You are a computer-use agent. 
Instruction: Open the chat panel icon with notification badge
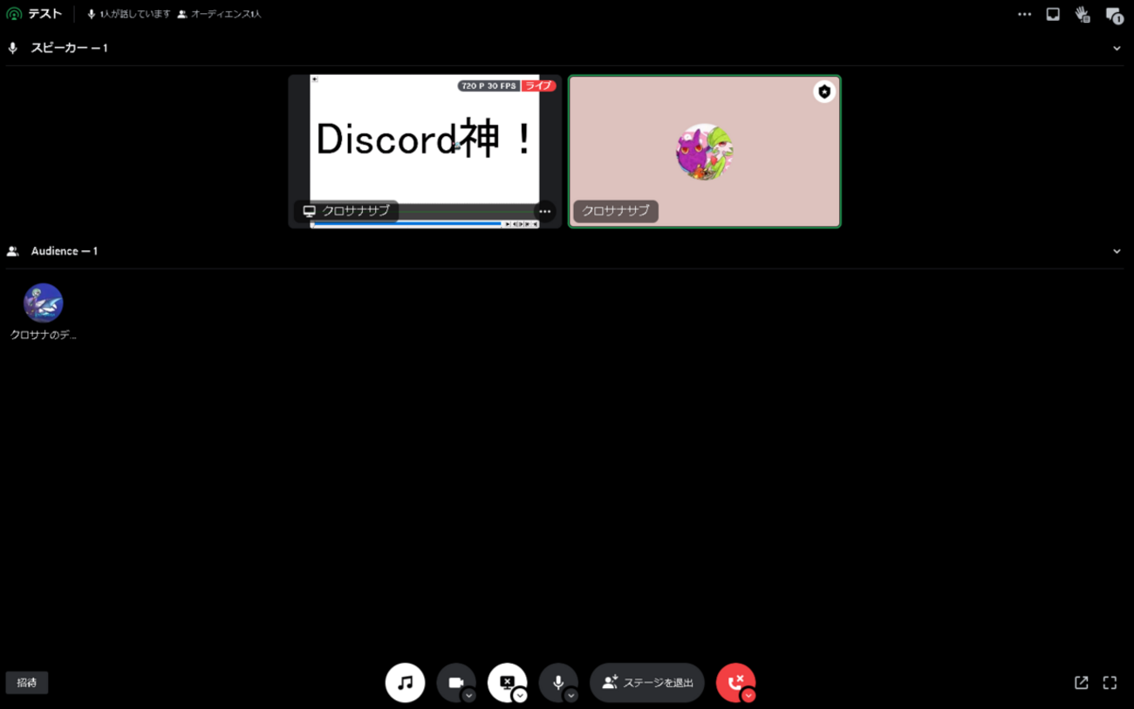pyautogui.click(x=1114, y=14)
